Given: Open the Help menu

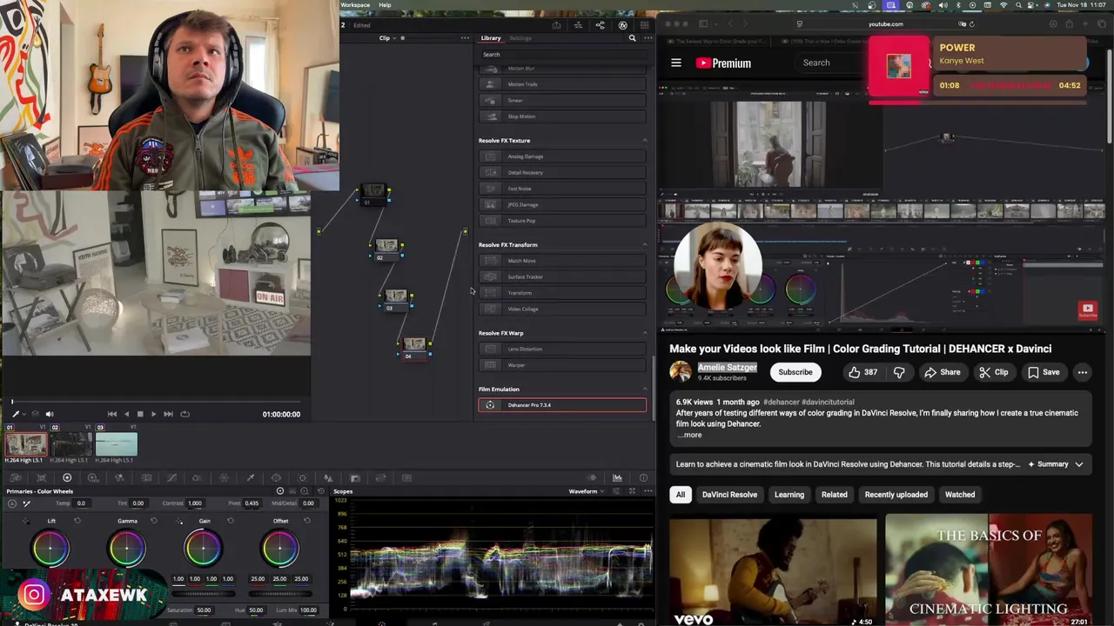Looking at the screenshot, I should click(x=385, y=5).
